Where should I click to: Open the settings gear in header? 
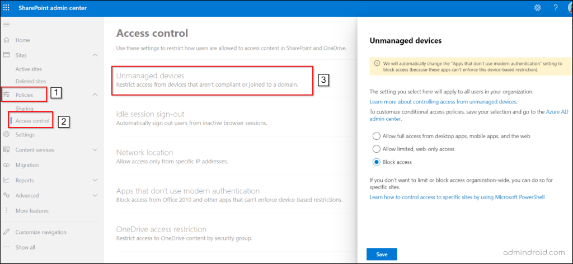click(x=537, y=8)
